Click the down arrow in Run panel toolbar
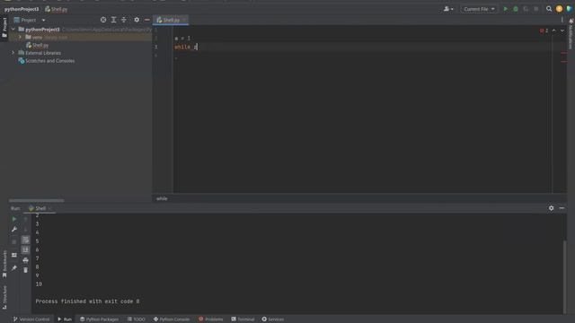 (x=25, y=230)
